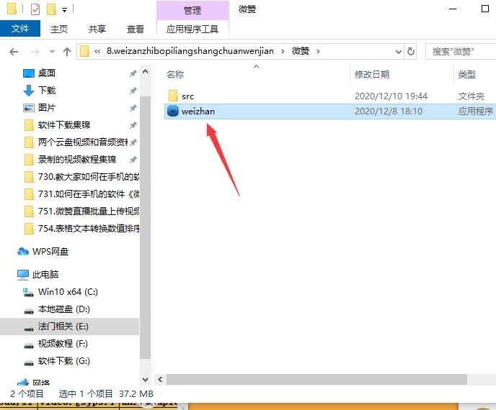Click the pin icon beside 软件下载集锦

(133, 125)
